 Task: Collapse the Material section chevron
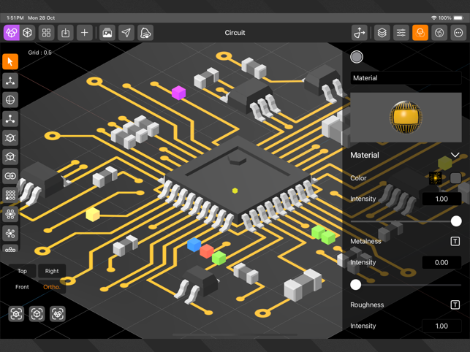[455, 155]
